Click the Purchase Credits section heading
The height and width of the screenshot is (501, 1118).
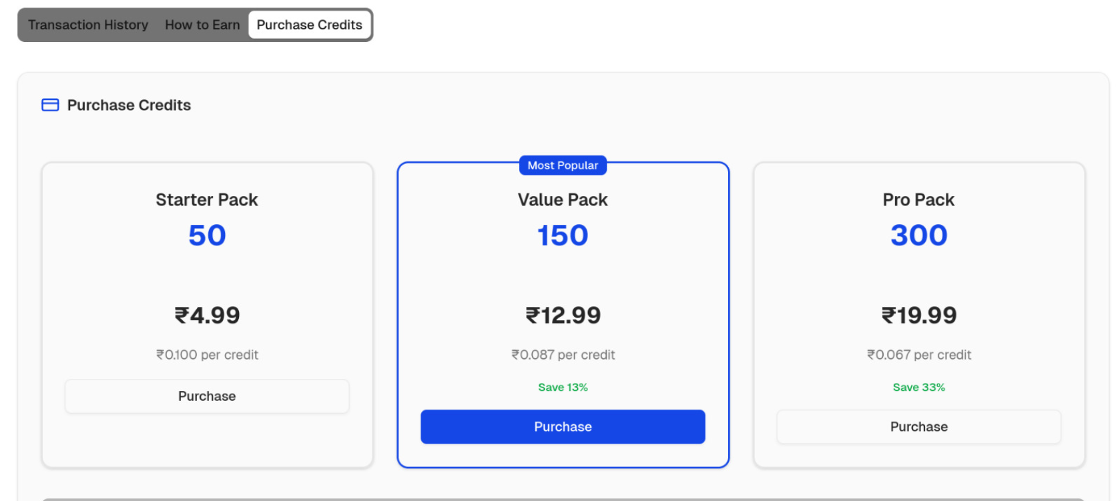(x=129, y=105)
